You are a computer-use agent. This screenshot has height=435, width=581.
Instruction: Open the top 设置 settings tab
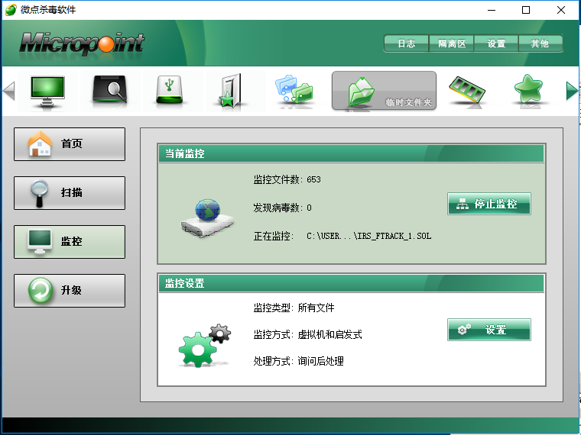tap(496, 43)
